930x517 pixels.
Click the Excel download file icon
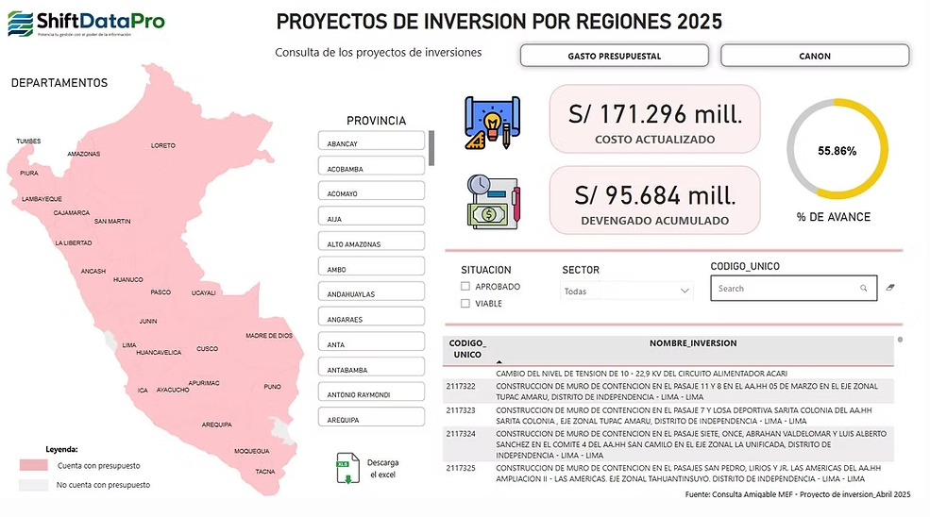[x=348, y=468]
